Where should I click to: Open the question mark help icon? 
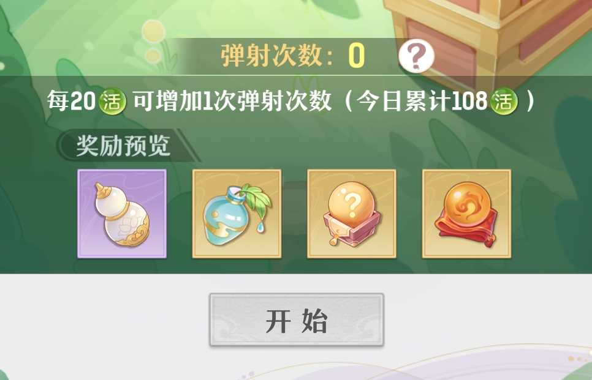tap(417, 56)
